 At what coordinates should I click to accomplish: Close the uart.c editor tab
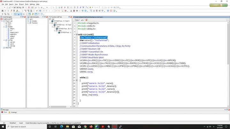point(86,20)
